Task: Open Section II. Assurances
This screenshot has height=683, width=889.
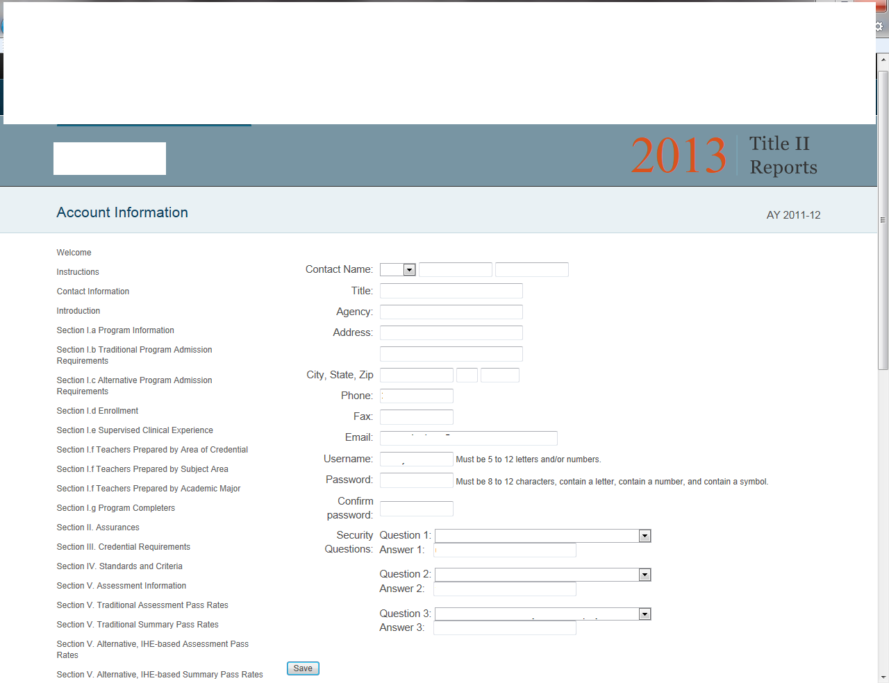Action: (98, 528)
